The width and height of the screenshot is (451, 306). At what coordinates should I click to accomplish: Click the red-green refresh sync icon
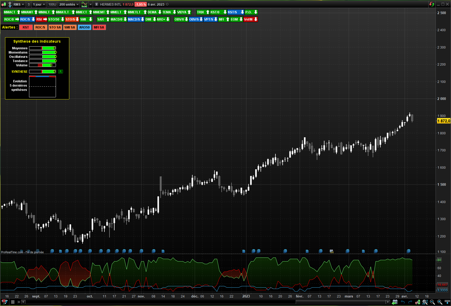click(x=432, y=4)
